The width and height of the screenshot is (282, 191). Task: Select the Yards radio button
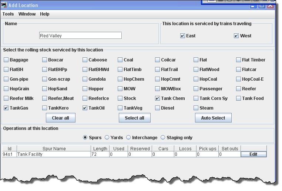107,137
